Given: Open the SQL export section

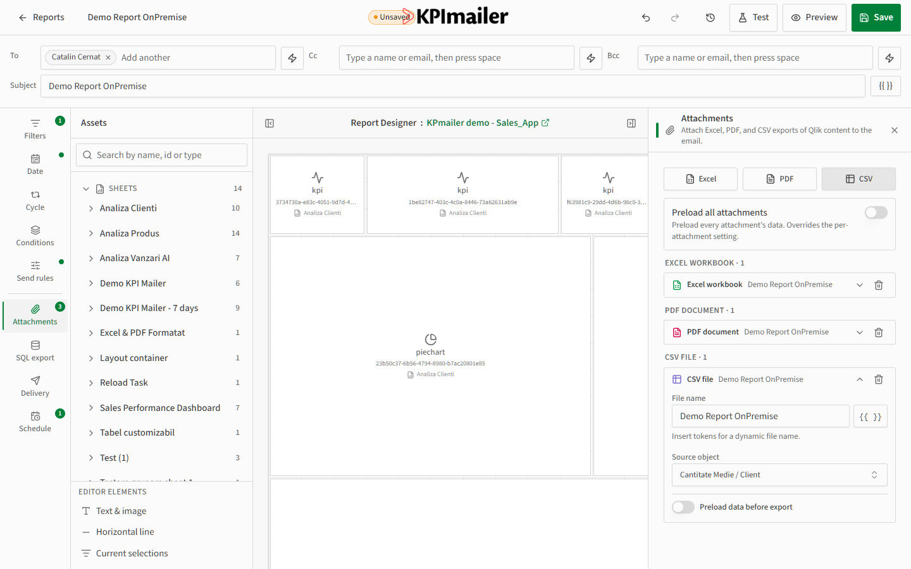Looking at the screenshot, I should pyautogui.click(x=35, y=351).
